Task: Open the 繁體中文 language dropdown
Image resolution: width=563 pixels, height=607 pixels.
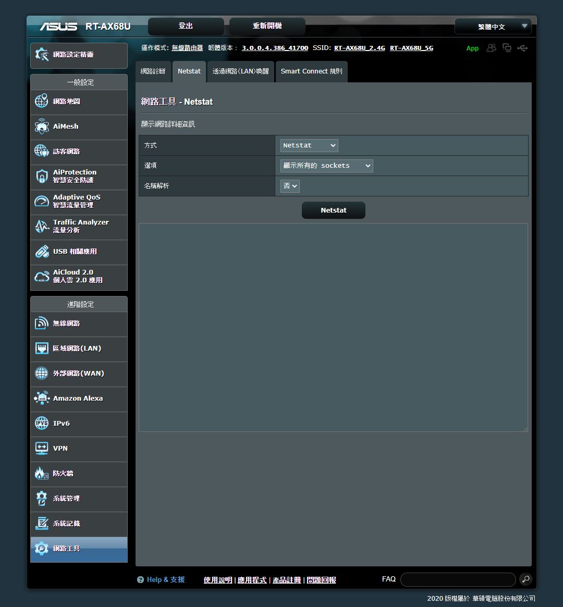Action: coord(493,27)
